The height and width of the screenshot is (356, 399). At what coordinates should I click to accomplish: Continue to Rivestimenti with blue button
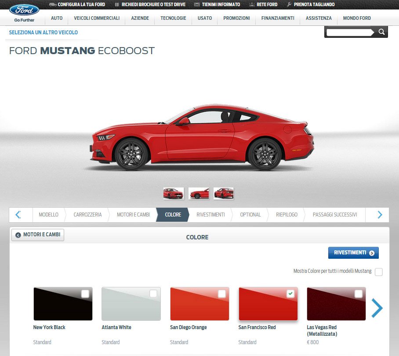point(353,253)
